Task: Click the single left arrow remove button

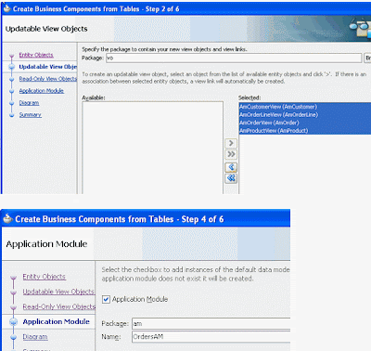Action: (x=231, y=167)
